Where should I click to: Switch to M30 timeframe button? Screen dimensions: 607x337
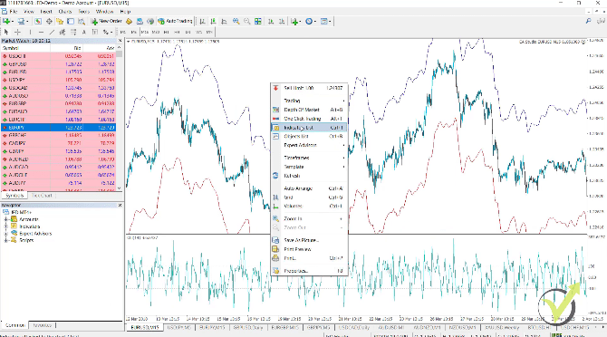point(156,32)
